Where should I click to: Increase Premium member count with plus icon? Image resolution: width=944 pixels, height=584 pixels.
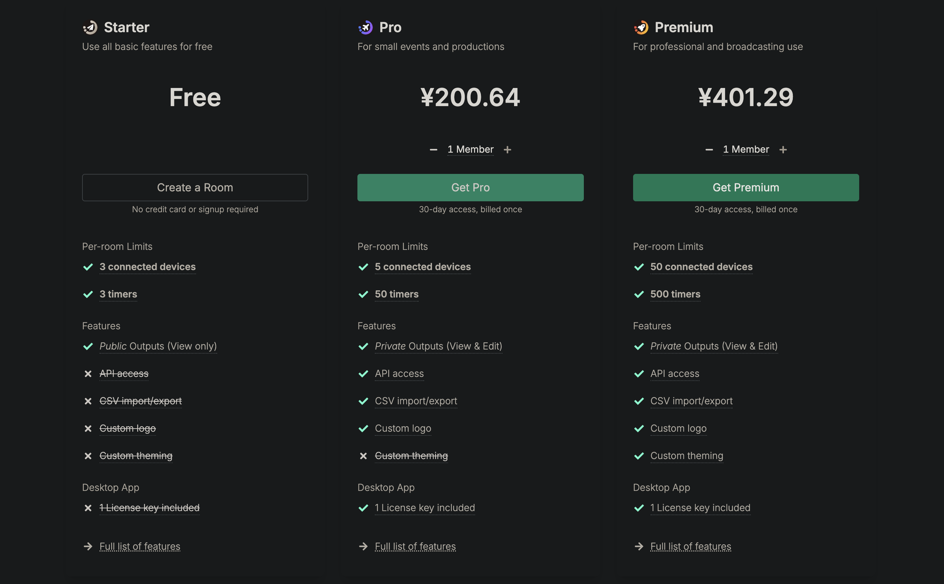[x=783, y=150]
